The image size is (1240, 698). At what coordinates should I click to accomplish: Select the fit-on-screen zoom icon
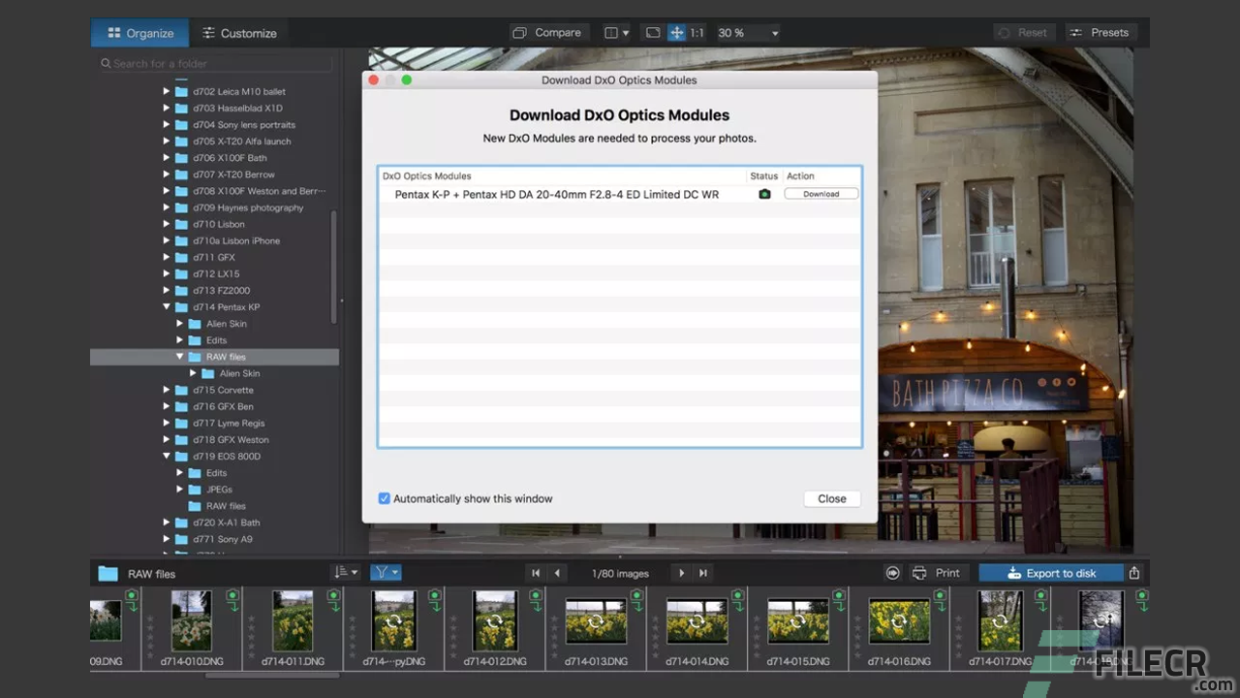653,33
